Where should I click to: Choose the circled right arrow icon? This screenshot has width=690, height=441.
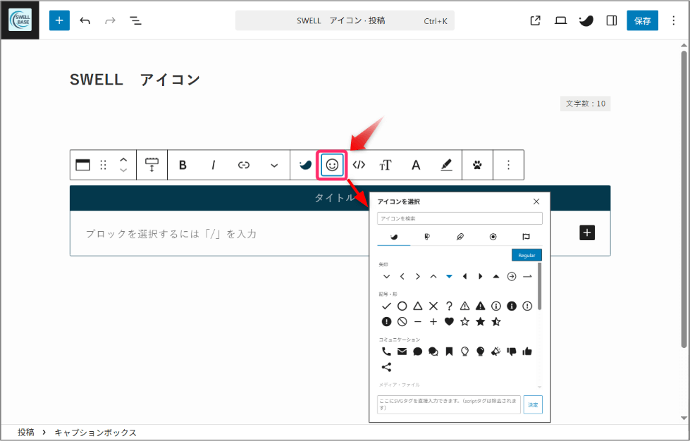[x=512, y=277]
